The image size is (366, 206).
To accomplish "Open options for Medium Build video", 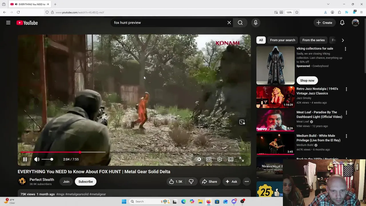I will point(346,136).
